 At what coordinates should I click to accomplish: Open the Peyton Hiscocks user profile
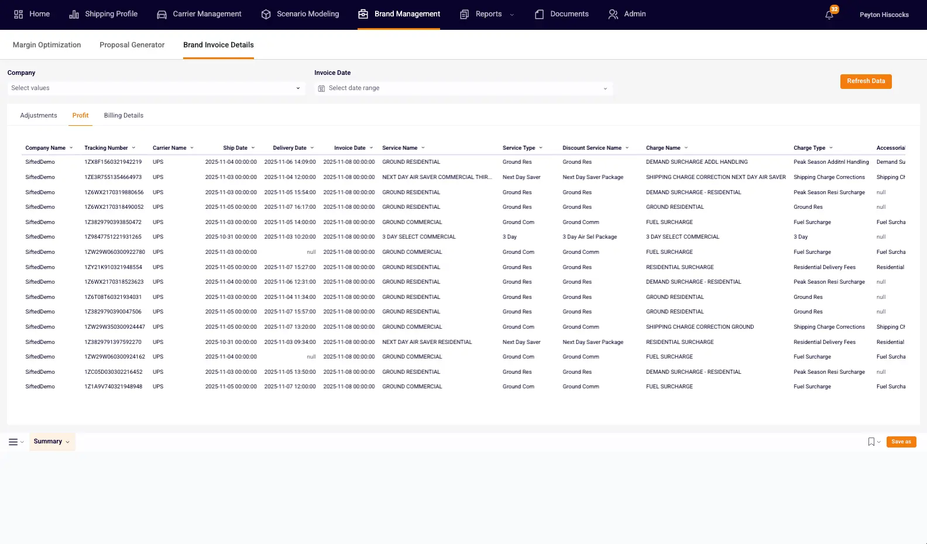click(884, 15)
